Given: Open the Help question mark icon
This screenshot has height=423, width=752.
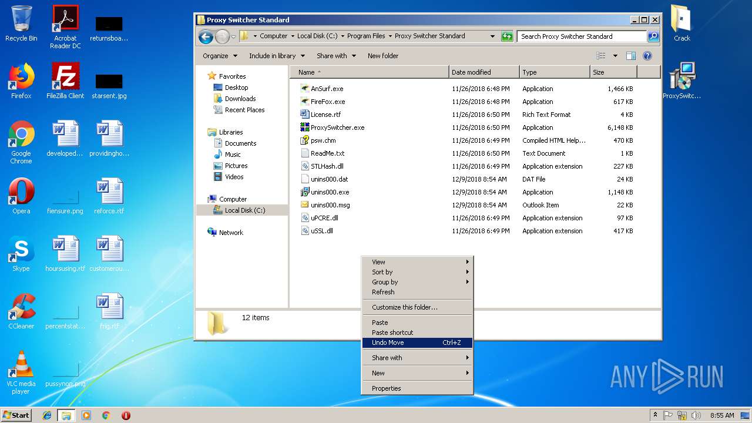Looking at the screenshot, I should [x=647, y=56].
